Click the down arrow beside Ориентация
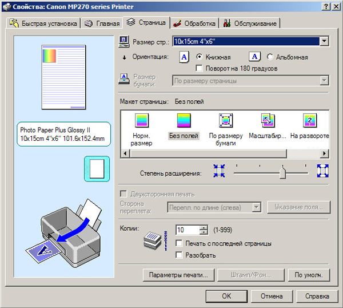 [125, 58]
